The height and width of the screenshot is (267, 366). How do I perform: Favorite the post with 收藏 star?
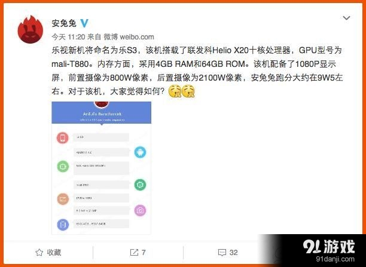(48, 252)
